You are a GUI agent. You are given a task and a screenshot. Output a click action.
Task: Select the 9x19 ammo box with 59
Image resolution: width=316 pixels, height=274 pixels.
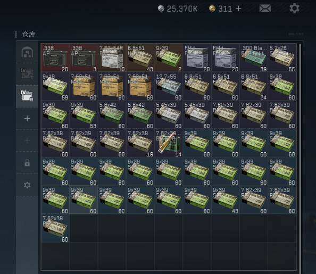click(x=55, y=86)
